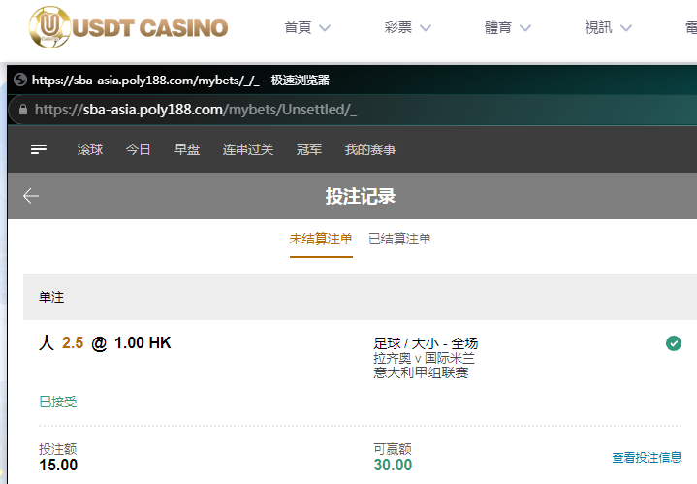Open the hamburger menu icon
Screen dimensions: 697x484
tap(39, 149)
